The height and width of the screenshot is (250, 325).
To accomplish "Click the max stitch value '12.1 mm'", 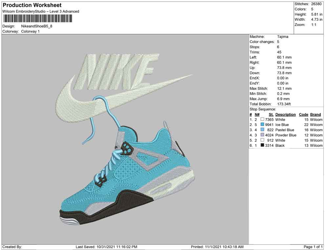I will coord(284,89).
